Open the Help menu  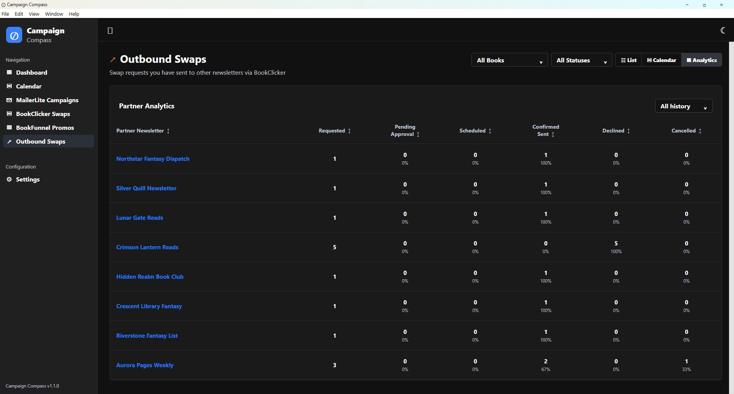[74, 14]
